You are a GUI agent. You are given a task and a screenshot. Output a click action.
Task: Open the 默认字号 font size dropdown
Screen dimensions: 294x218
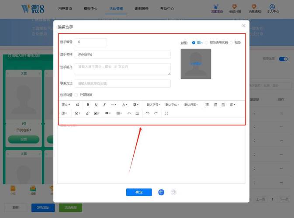[x=153, y=105]
